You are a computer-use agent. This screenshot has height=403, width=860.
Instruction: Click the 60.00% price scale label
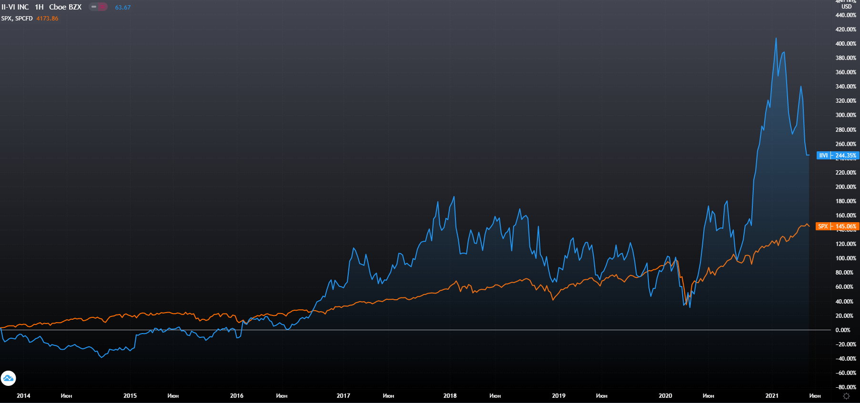844,287
